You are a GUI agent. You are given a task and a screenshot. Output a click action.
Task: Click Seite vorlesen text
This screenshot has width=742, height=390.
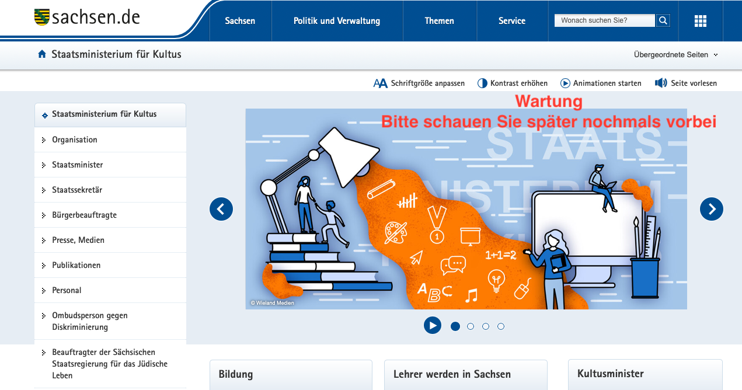pyautogui.click(x=694, y=83)
